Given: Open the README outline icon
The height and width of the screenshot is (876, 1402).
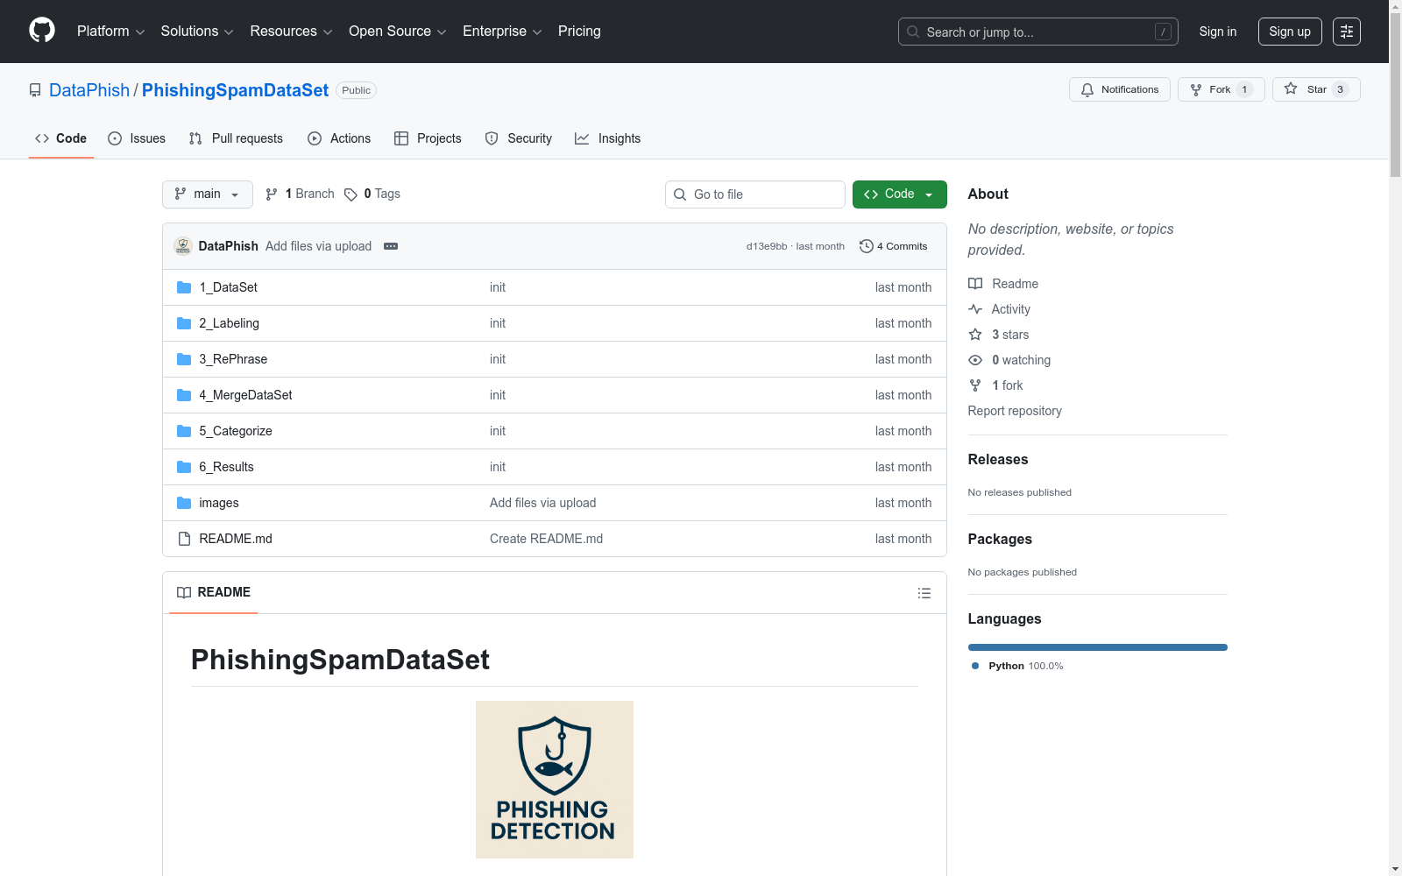Looking at the screenshot, I should [924, 593].
